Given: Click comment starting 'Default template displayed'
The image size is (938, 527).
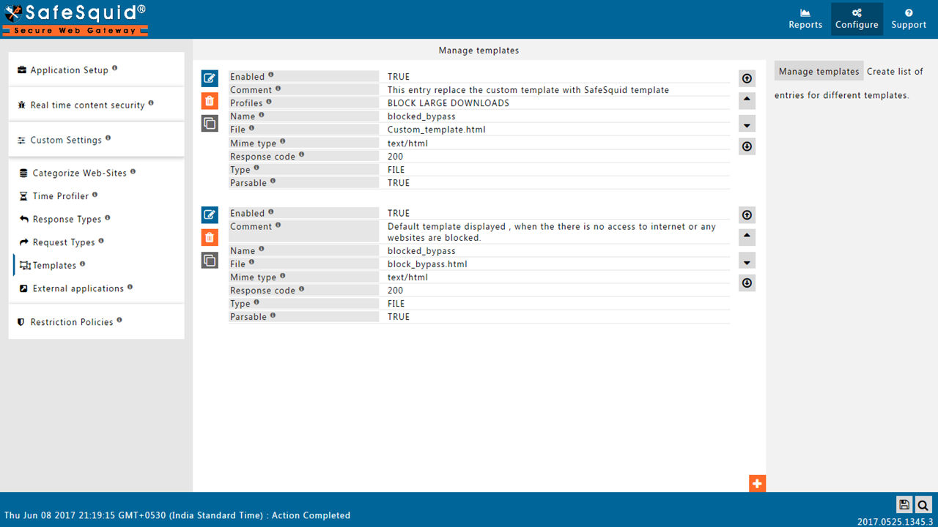Looking at the screenshot, I should 552,232.
